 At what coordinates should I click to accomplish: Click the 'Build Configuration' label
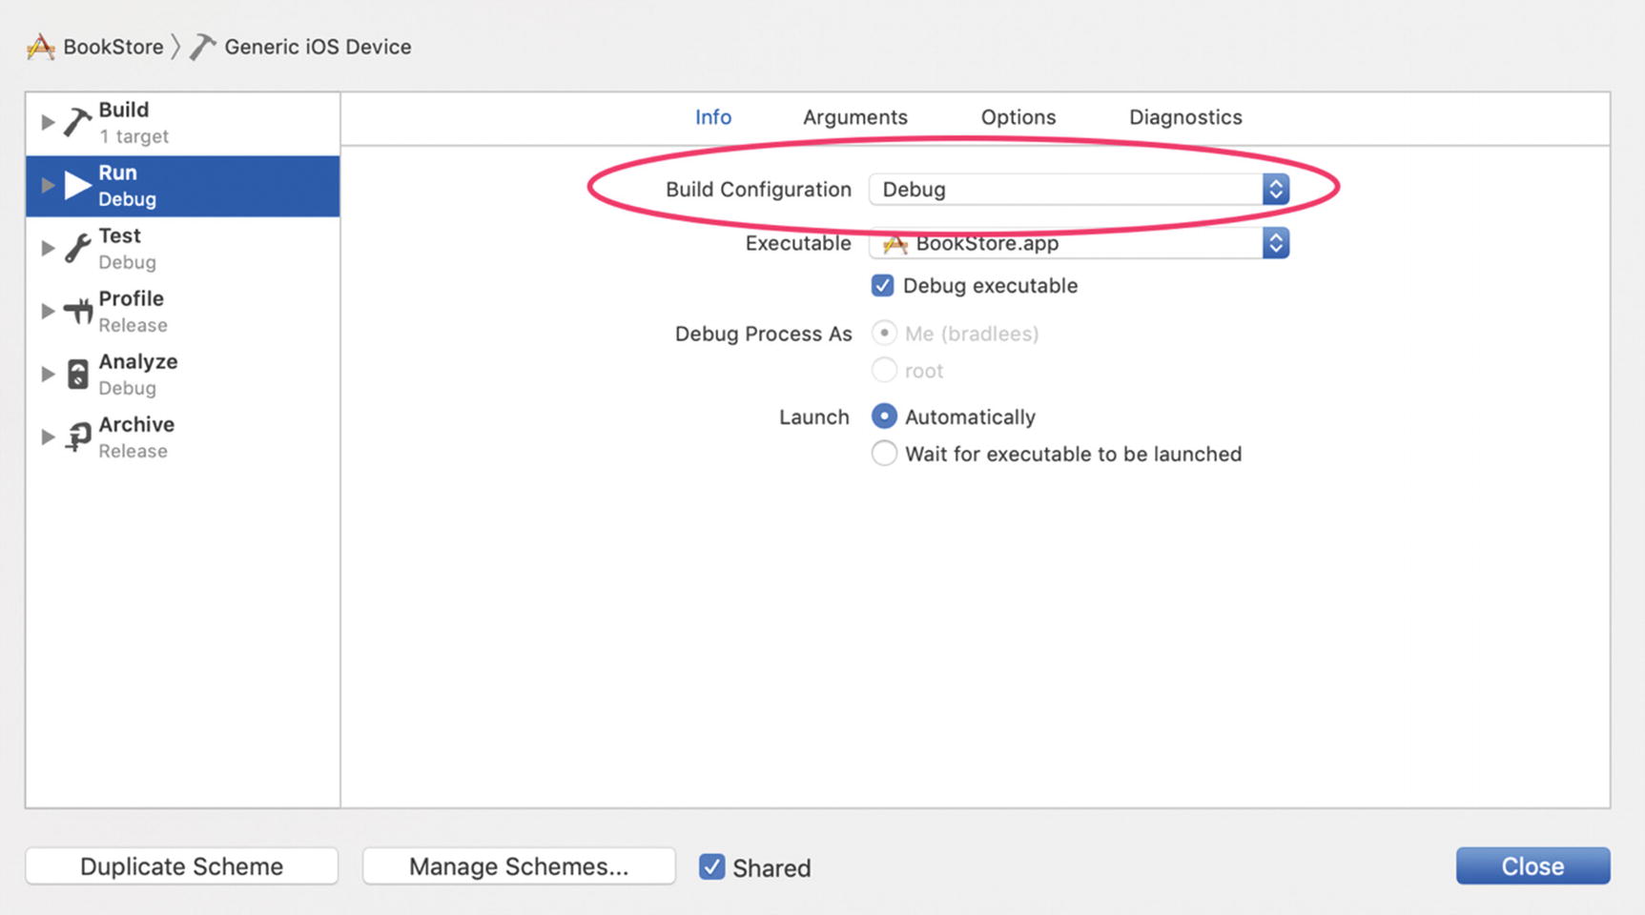758,189
